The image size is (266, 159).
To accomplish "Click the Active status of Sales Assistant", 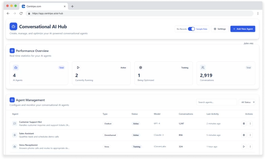I will (136, 135).
